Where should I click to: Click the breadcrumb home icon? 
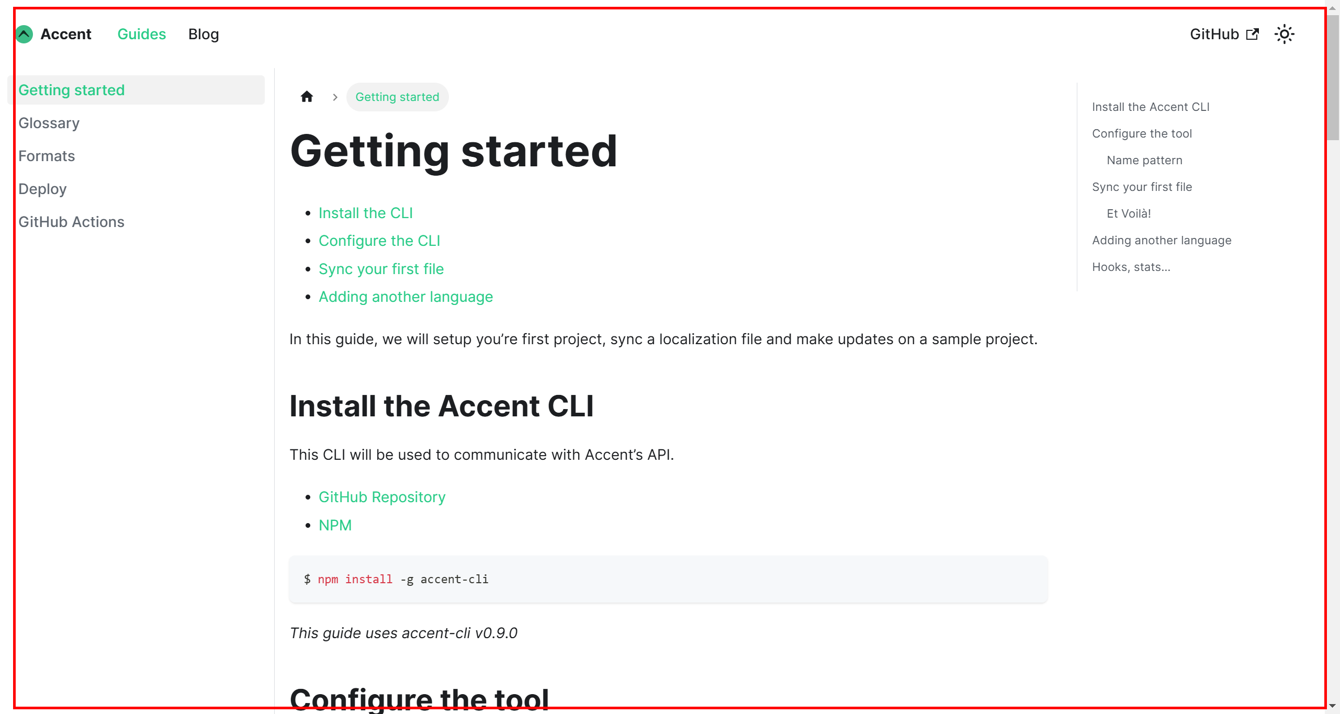(307, 97)
